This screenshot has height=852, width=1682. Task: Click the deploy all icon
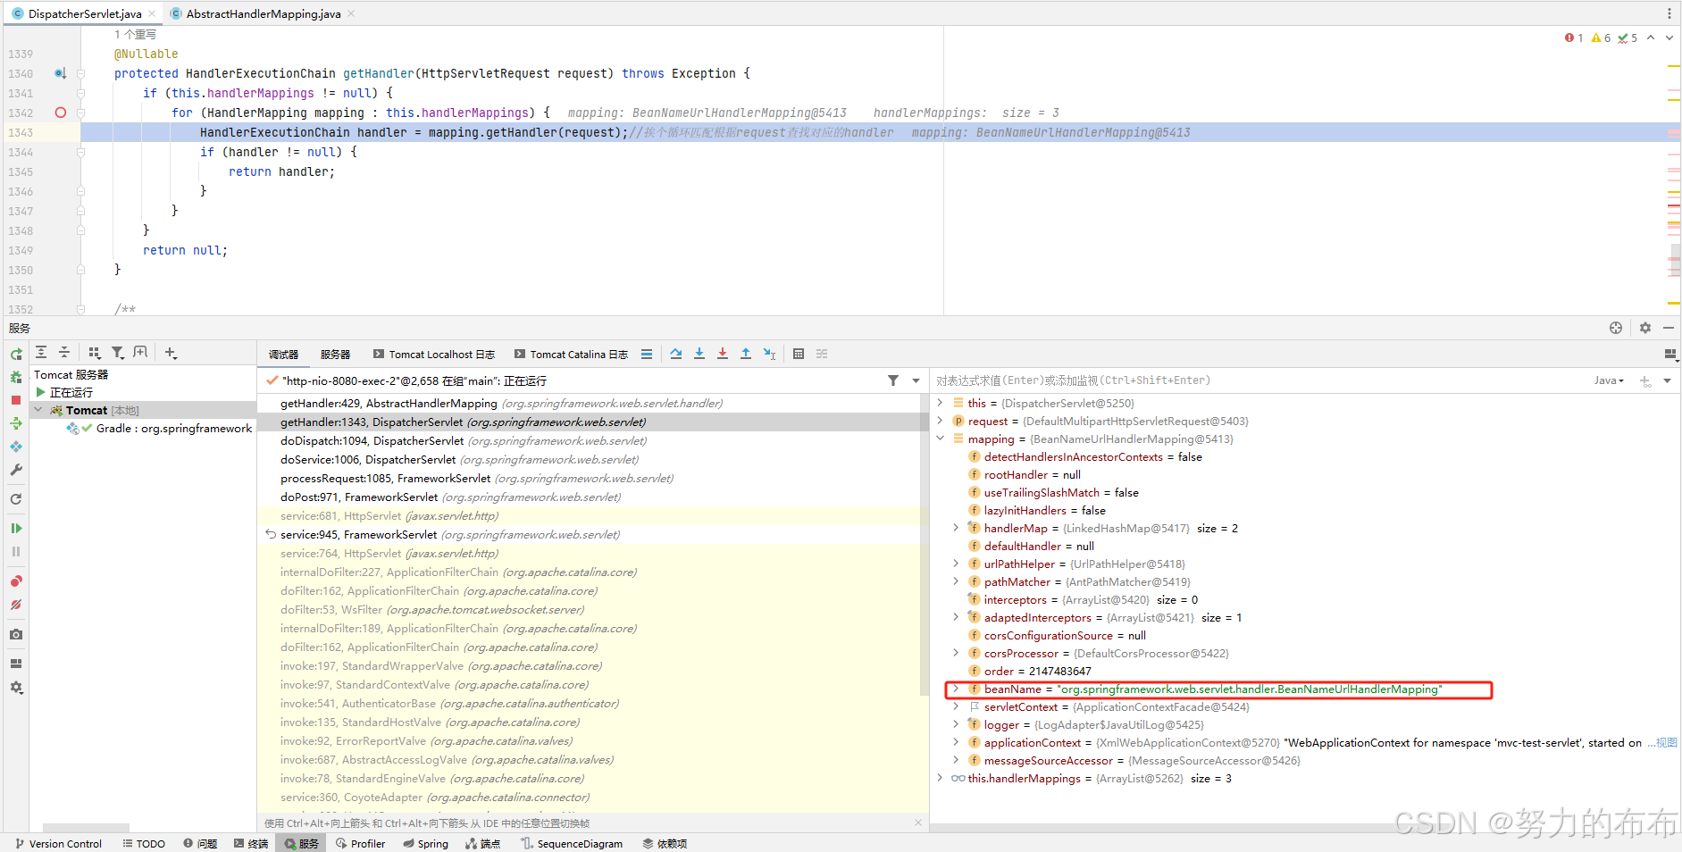pyautogui.click(x=16, y=423)
